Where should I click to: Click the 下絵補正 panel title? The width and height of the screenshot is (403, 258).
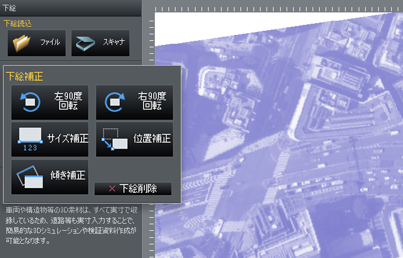coord(24,76)
